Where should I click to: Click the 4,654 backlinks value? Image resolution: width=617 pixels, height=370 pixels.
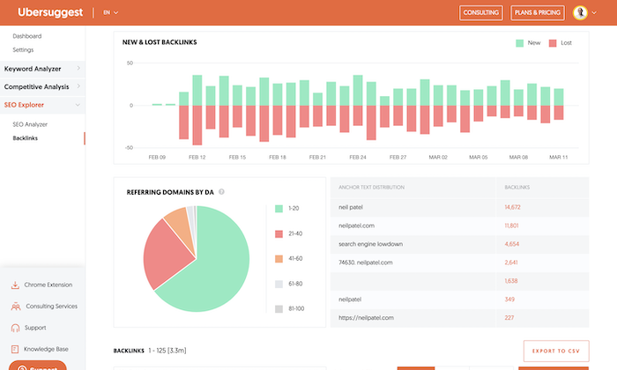pyautogui.click(x=511, y=244)
